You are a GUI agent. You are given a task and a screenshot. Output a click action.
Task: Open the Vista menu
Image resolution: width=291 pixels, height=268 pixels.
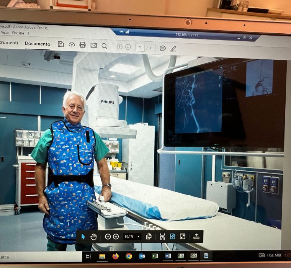(5, 33)
